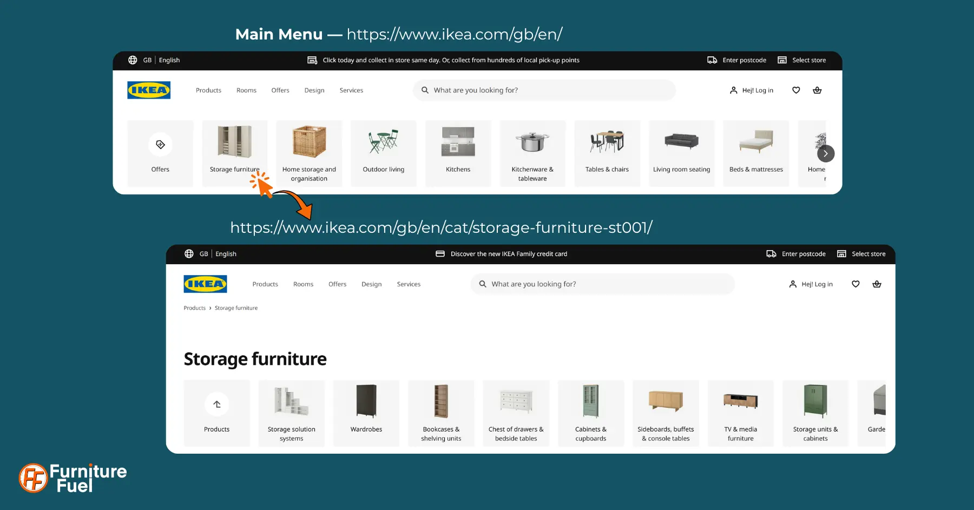
Task: Click Hej! Log in on the Storage furniture page
Action: (x=817, y=284)
